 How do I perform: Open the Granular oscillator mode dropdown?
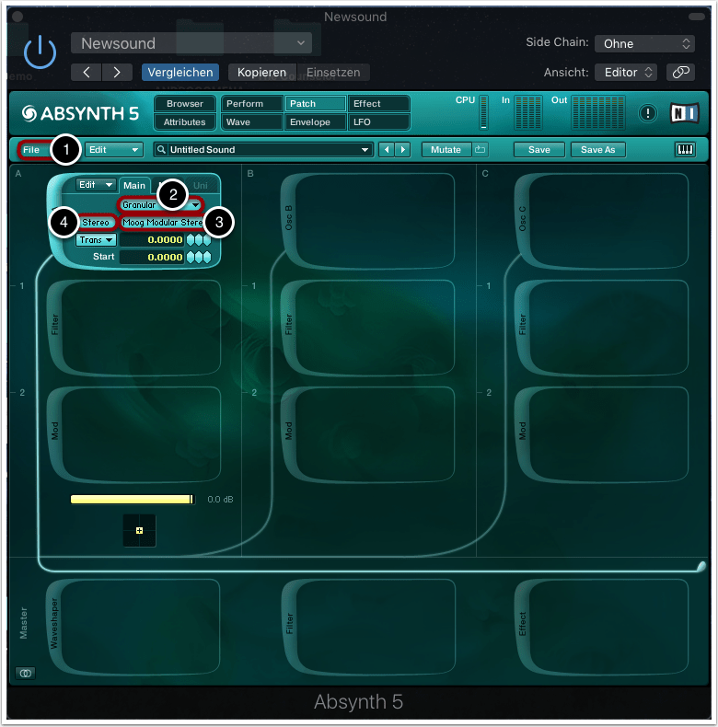[x=160, y=205]
